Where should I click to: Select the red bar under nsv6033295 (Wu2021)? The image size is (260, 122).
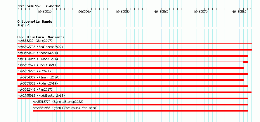click(133, 74)
